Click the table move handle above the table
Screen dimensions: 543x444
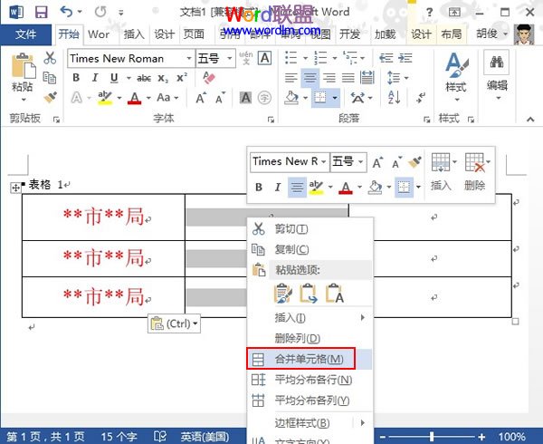click(14, 187)
